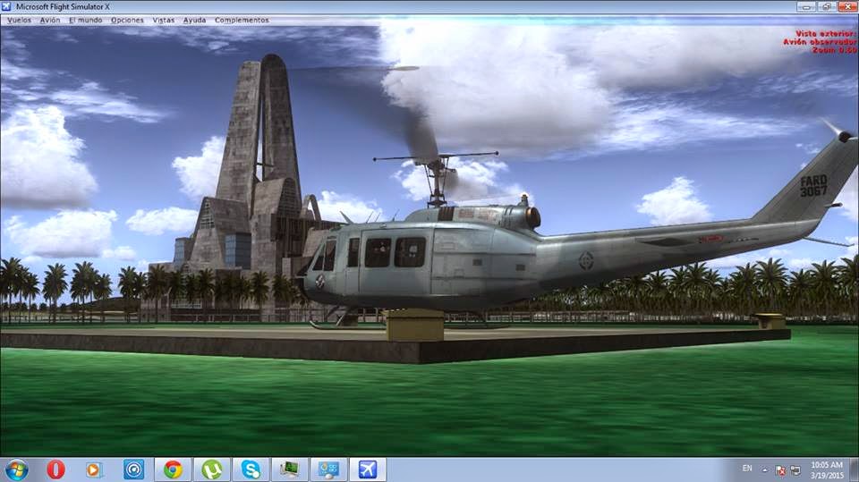The width and height of the screenshot is (859, 482).
Task: Open Action Center flag icon
Action: coord(780,470)
